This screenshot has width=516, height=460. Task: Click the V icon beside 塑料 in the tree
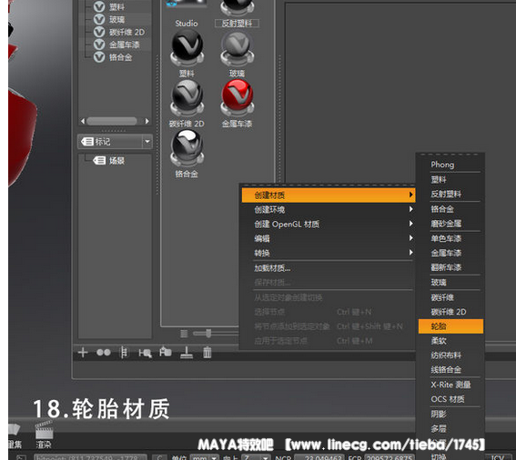coord(99,7)
